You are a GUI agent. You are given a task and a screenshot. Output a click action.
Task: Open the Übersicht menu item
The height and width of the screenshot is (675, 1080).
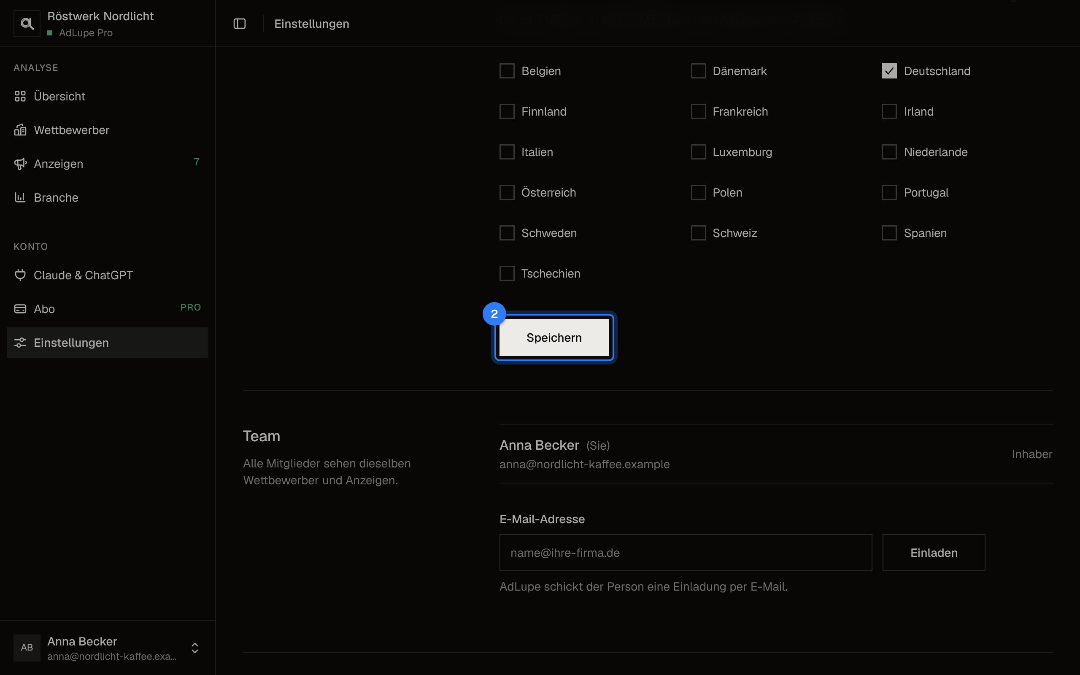(108, 96)
